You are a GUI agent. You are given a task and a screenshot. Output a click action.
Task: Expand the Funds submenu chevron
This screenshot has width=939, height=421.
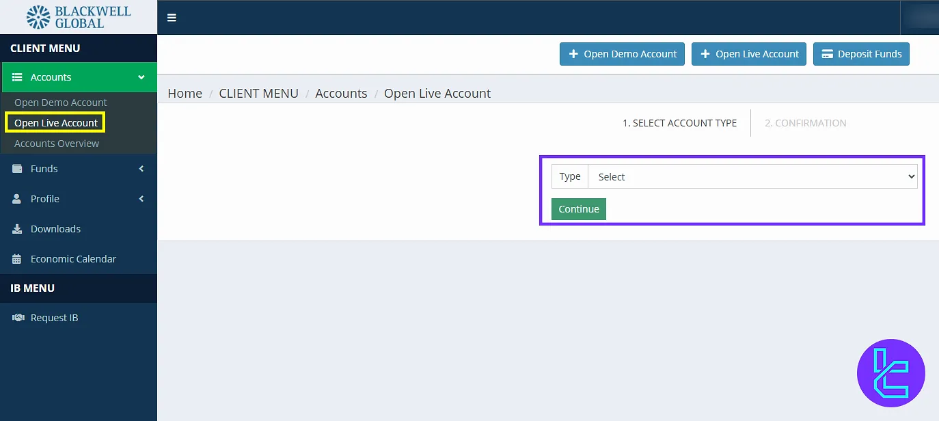click(x=141, y=169)
